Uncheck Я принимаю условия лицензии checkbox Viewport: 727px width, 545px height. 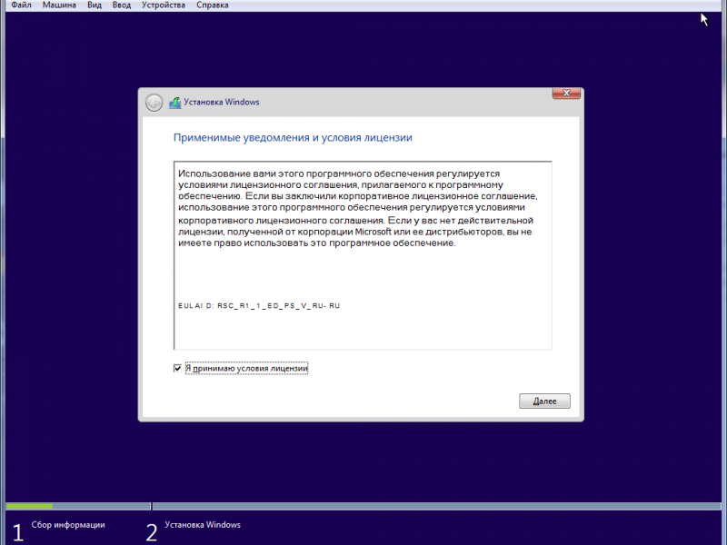point(177,369)
